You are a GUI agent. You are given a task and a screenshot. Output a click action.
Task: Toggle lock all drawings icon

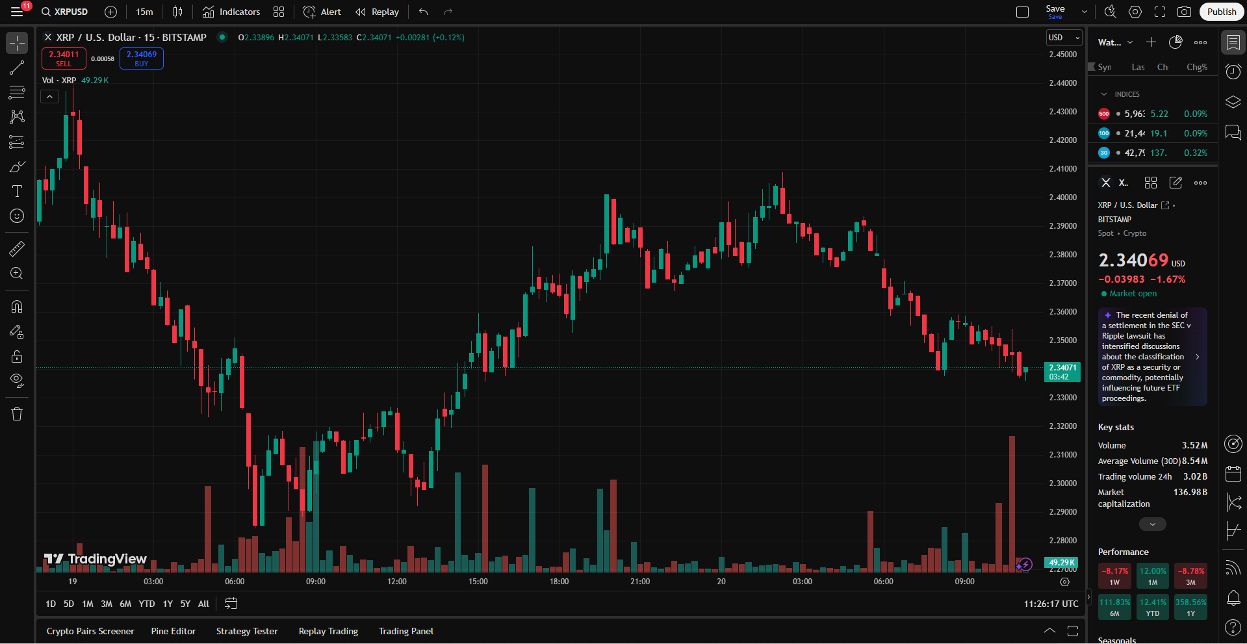[x=17, y=356]
